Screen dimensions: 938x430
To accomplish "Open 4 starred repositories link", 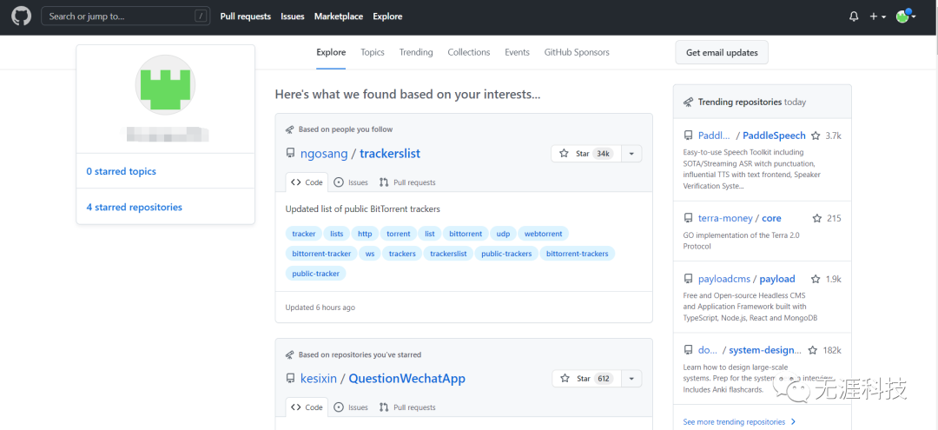I will [134, 208].
